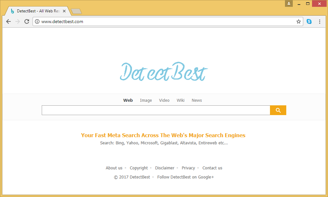Click the browser back arrow
Screen dimensions: 328x197
click(x=8, y=21)
